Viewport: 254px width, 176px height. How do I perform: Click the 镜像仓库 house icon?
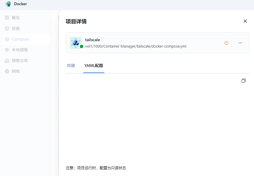point(7,61)
